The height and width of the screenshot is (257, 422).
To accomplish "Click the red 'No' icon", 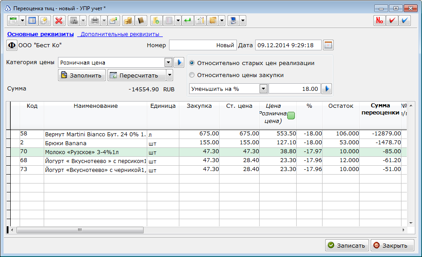I will click(x=380, y=20).
